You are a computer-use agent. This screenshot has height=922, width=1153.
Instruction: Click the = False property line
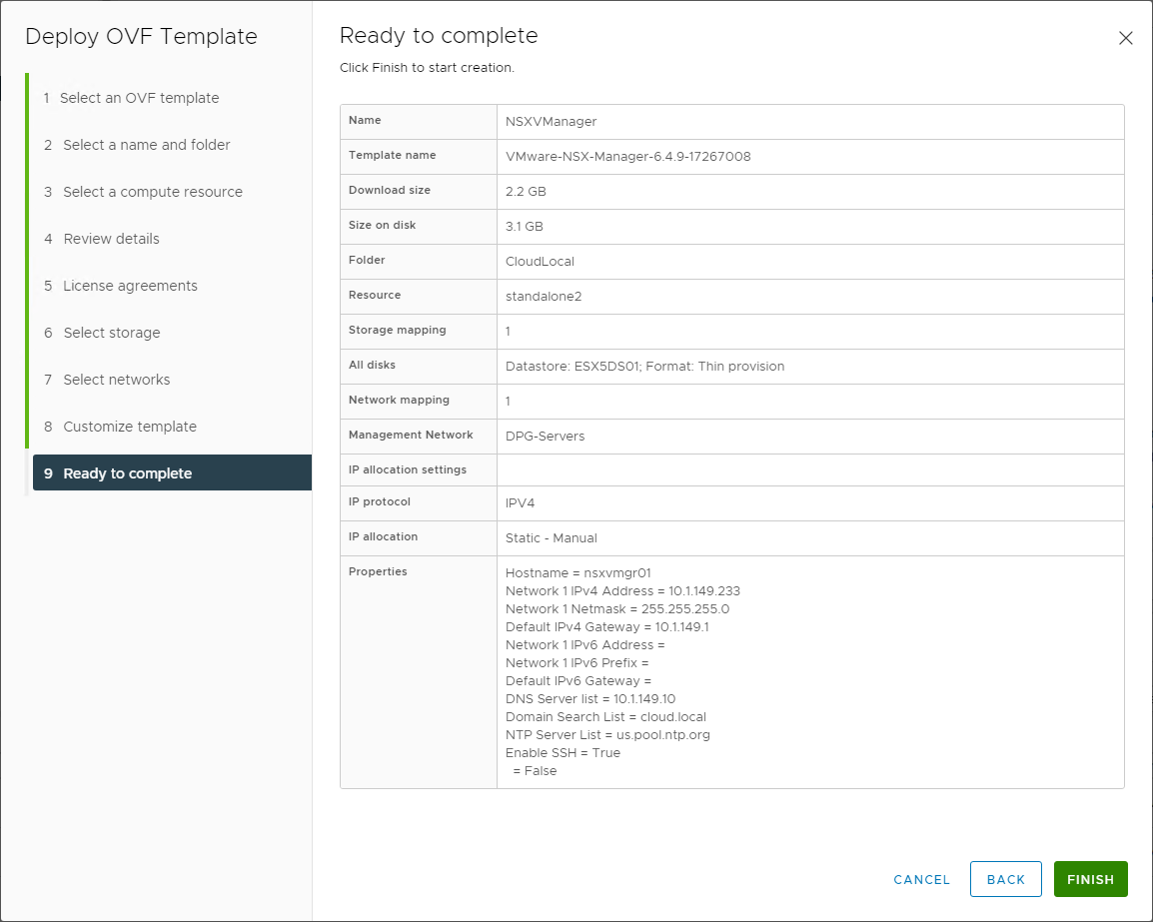[x=535, y=771]
